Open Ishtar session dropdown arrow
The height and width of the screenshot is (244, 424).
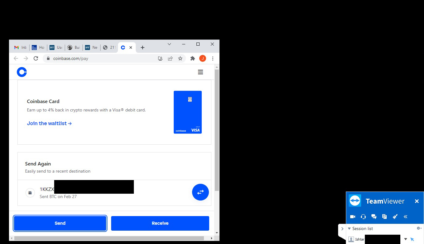[x=405, y=239]
